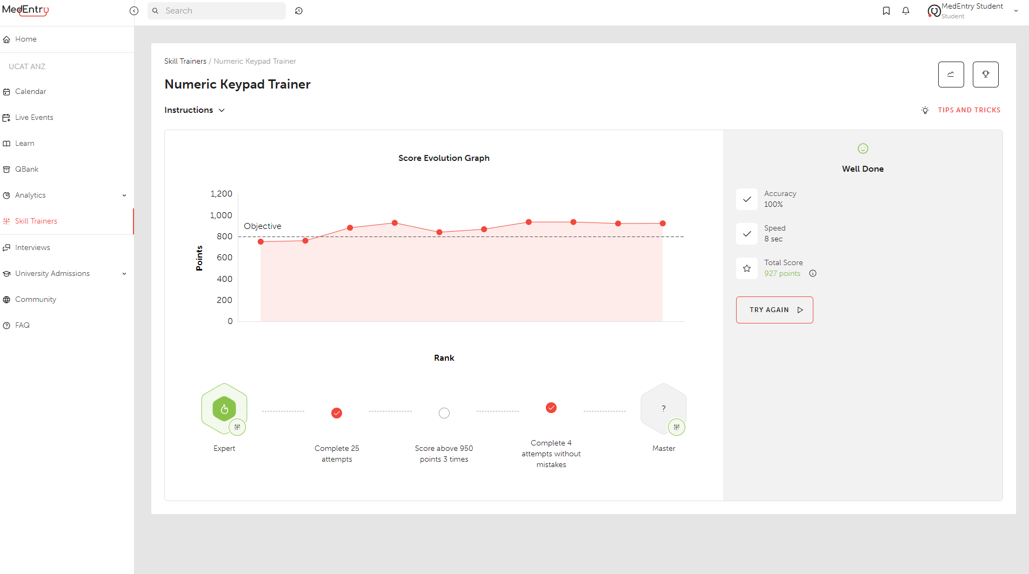Go to QBank in the sidebar
Image resolution: width=1029 pixels, height=574 pixels.
point(27,170)
